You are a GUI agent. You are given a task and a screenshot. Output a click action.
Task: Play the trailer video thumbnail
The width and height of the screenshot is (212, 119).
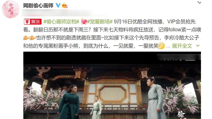tap(112, 85)
